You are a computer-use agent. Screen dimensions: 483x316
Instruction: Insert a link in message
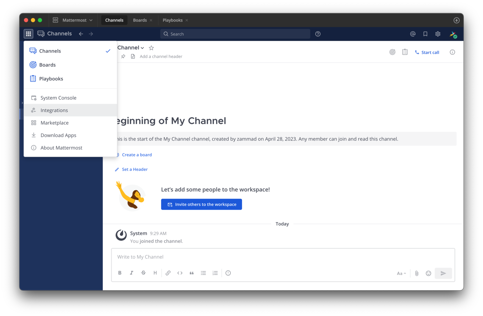click(x=168, y=273)
